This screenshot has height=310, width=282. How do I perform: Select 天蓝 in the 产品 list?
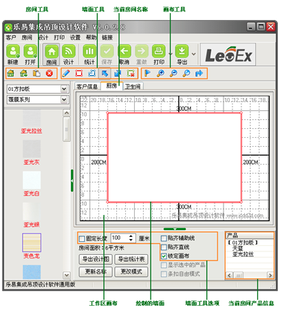pos(237,248)
